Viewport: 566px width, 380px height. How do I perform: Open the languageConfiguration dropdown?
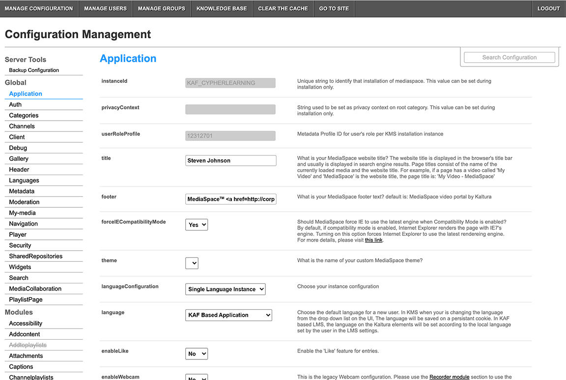coord(225,289)
